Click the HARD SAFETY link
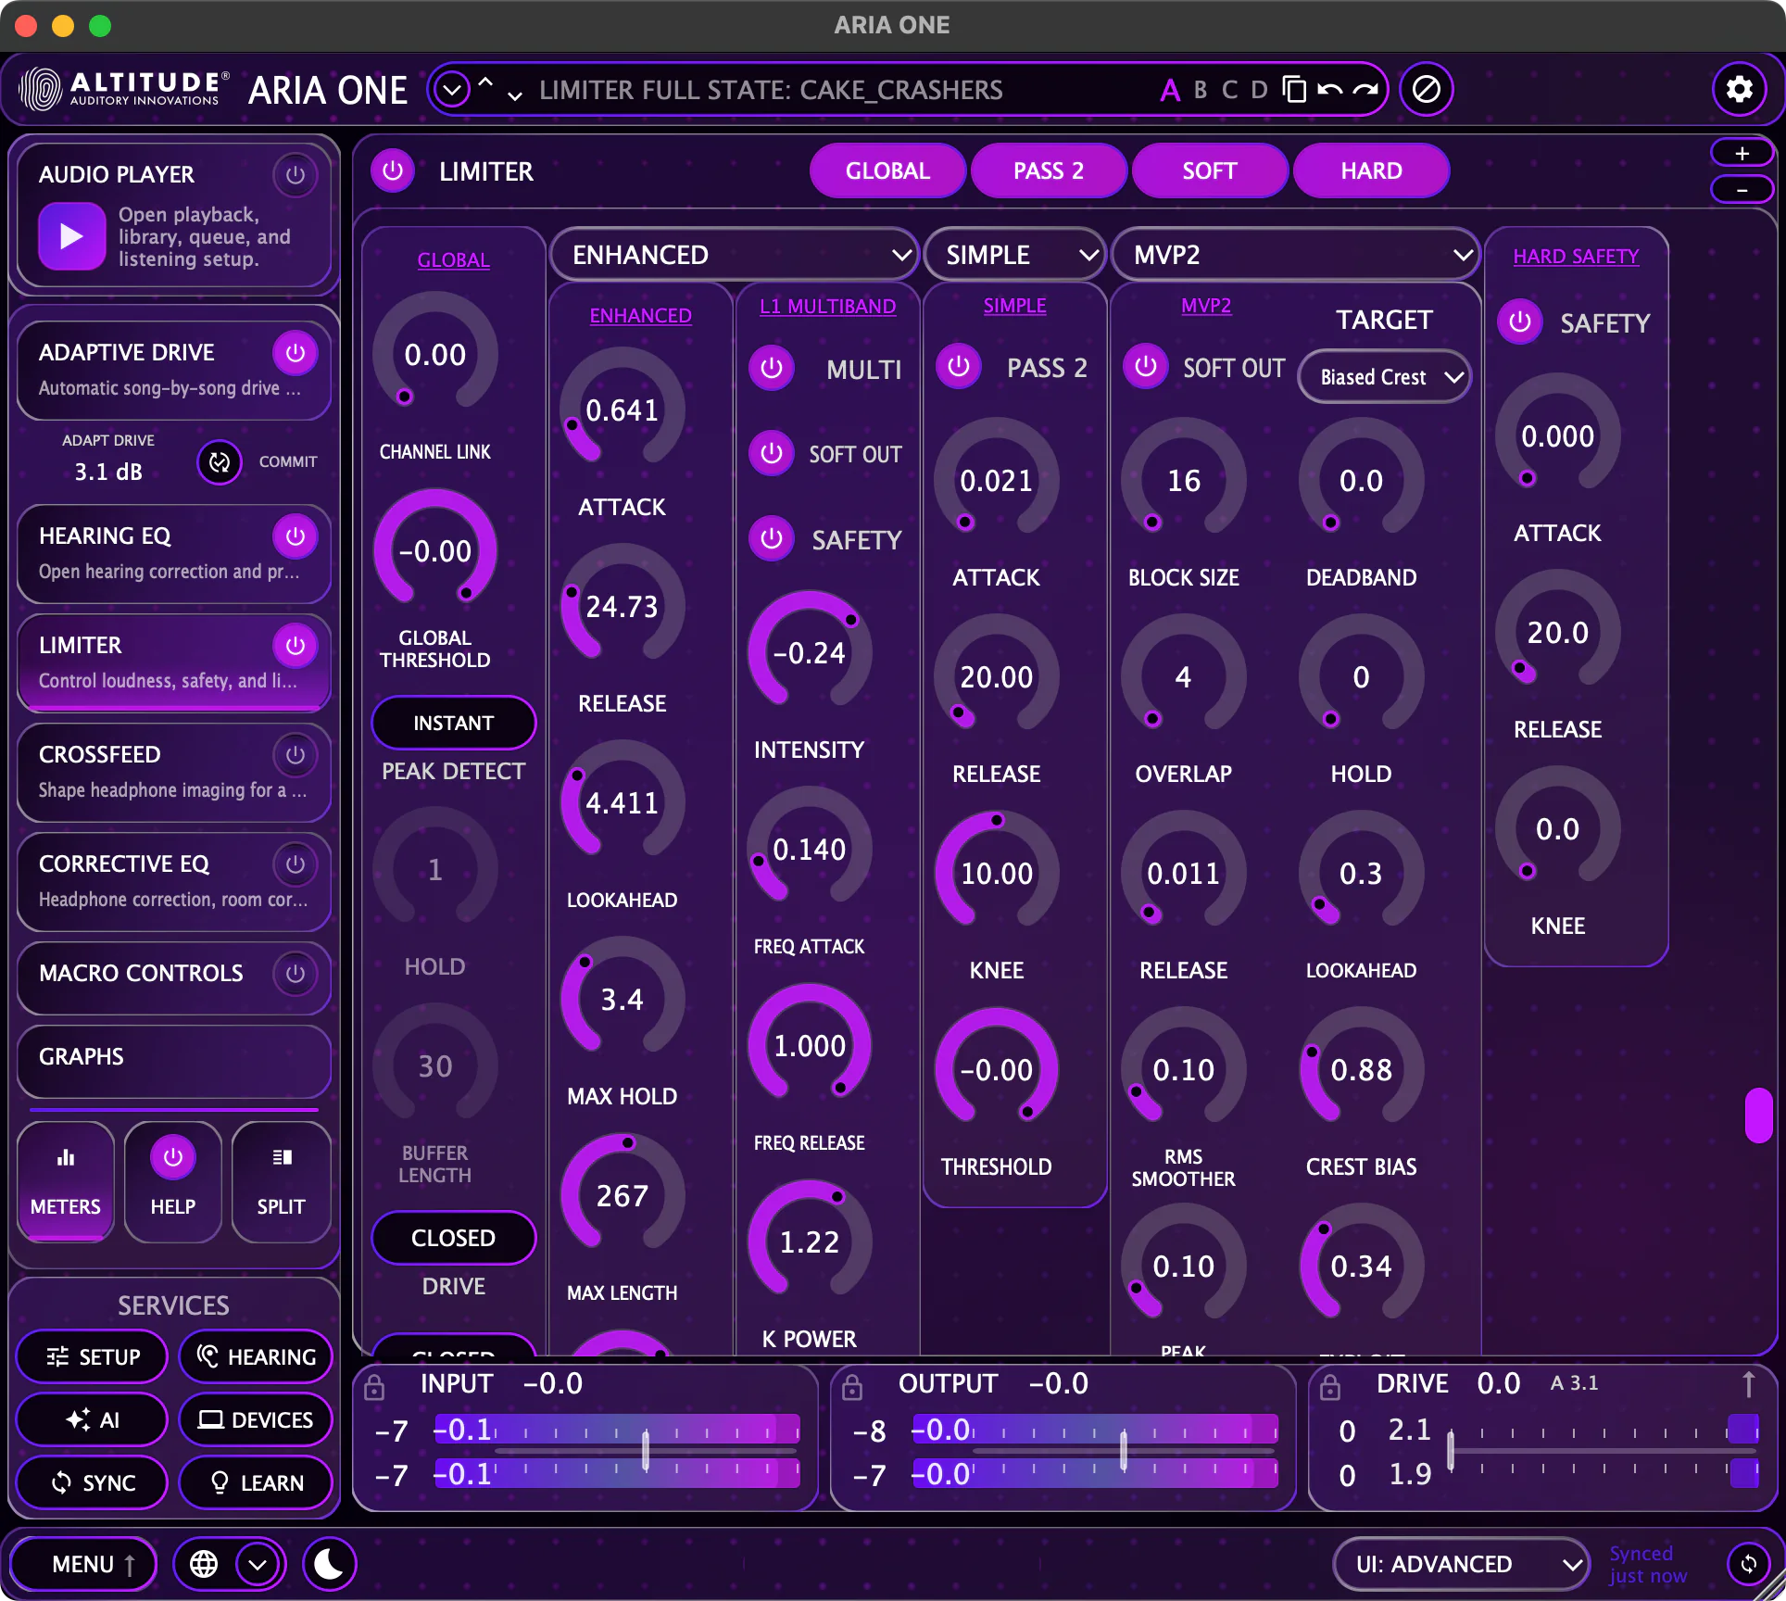Viewport: 1786px width, 1601px height. pyautogui.click(x=1576, y=256)
